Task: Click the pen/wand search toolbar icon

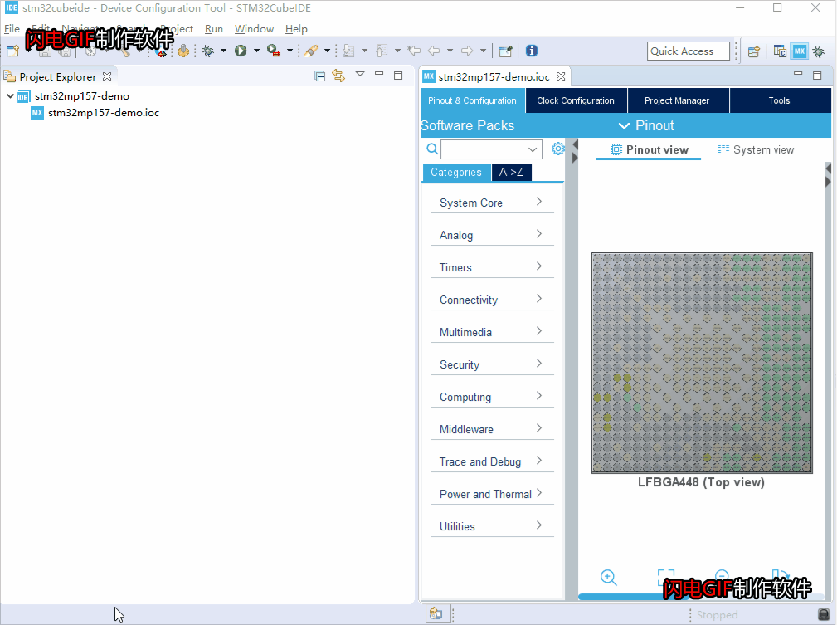Action: point(311,51)
